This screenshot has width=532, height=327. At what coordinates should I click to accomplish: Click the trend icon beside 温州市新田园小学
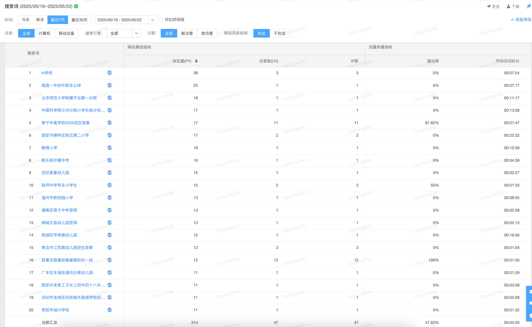point(110,198)
